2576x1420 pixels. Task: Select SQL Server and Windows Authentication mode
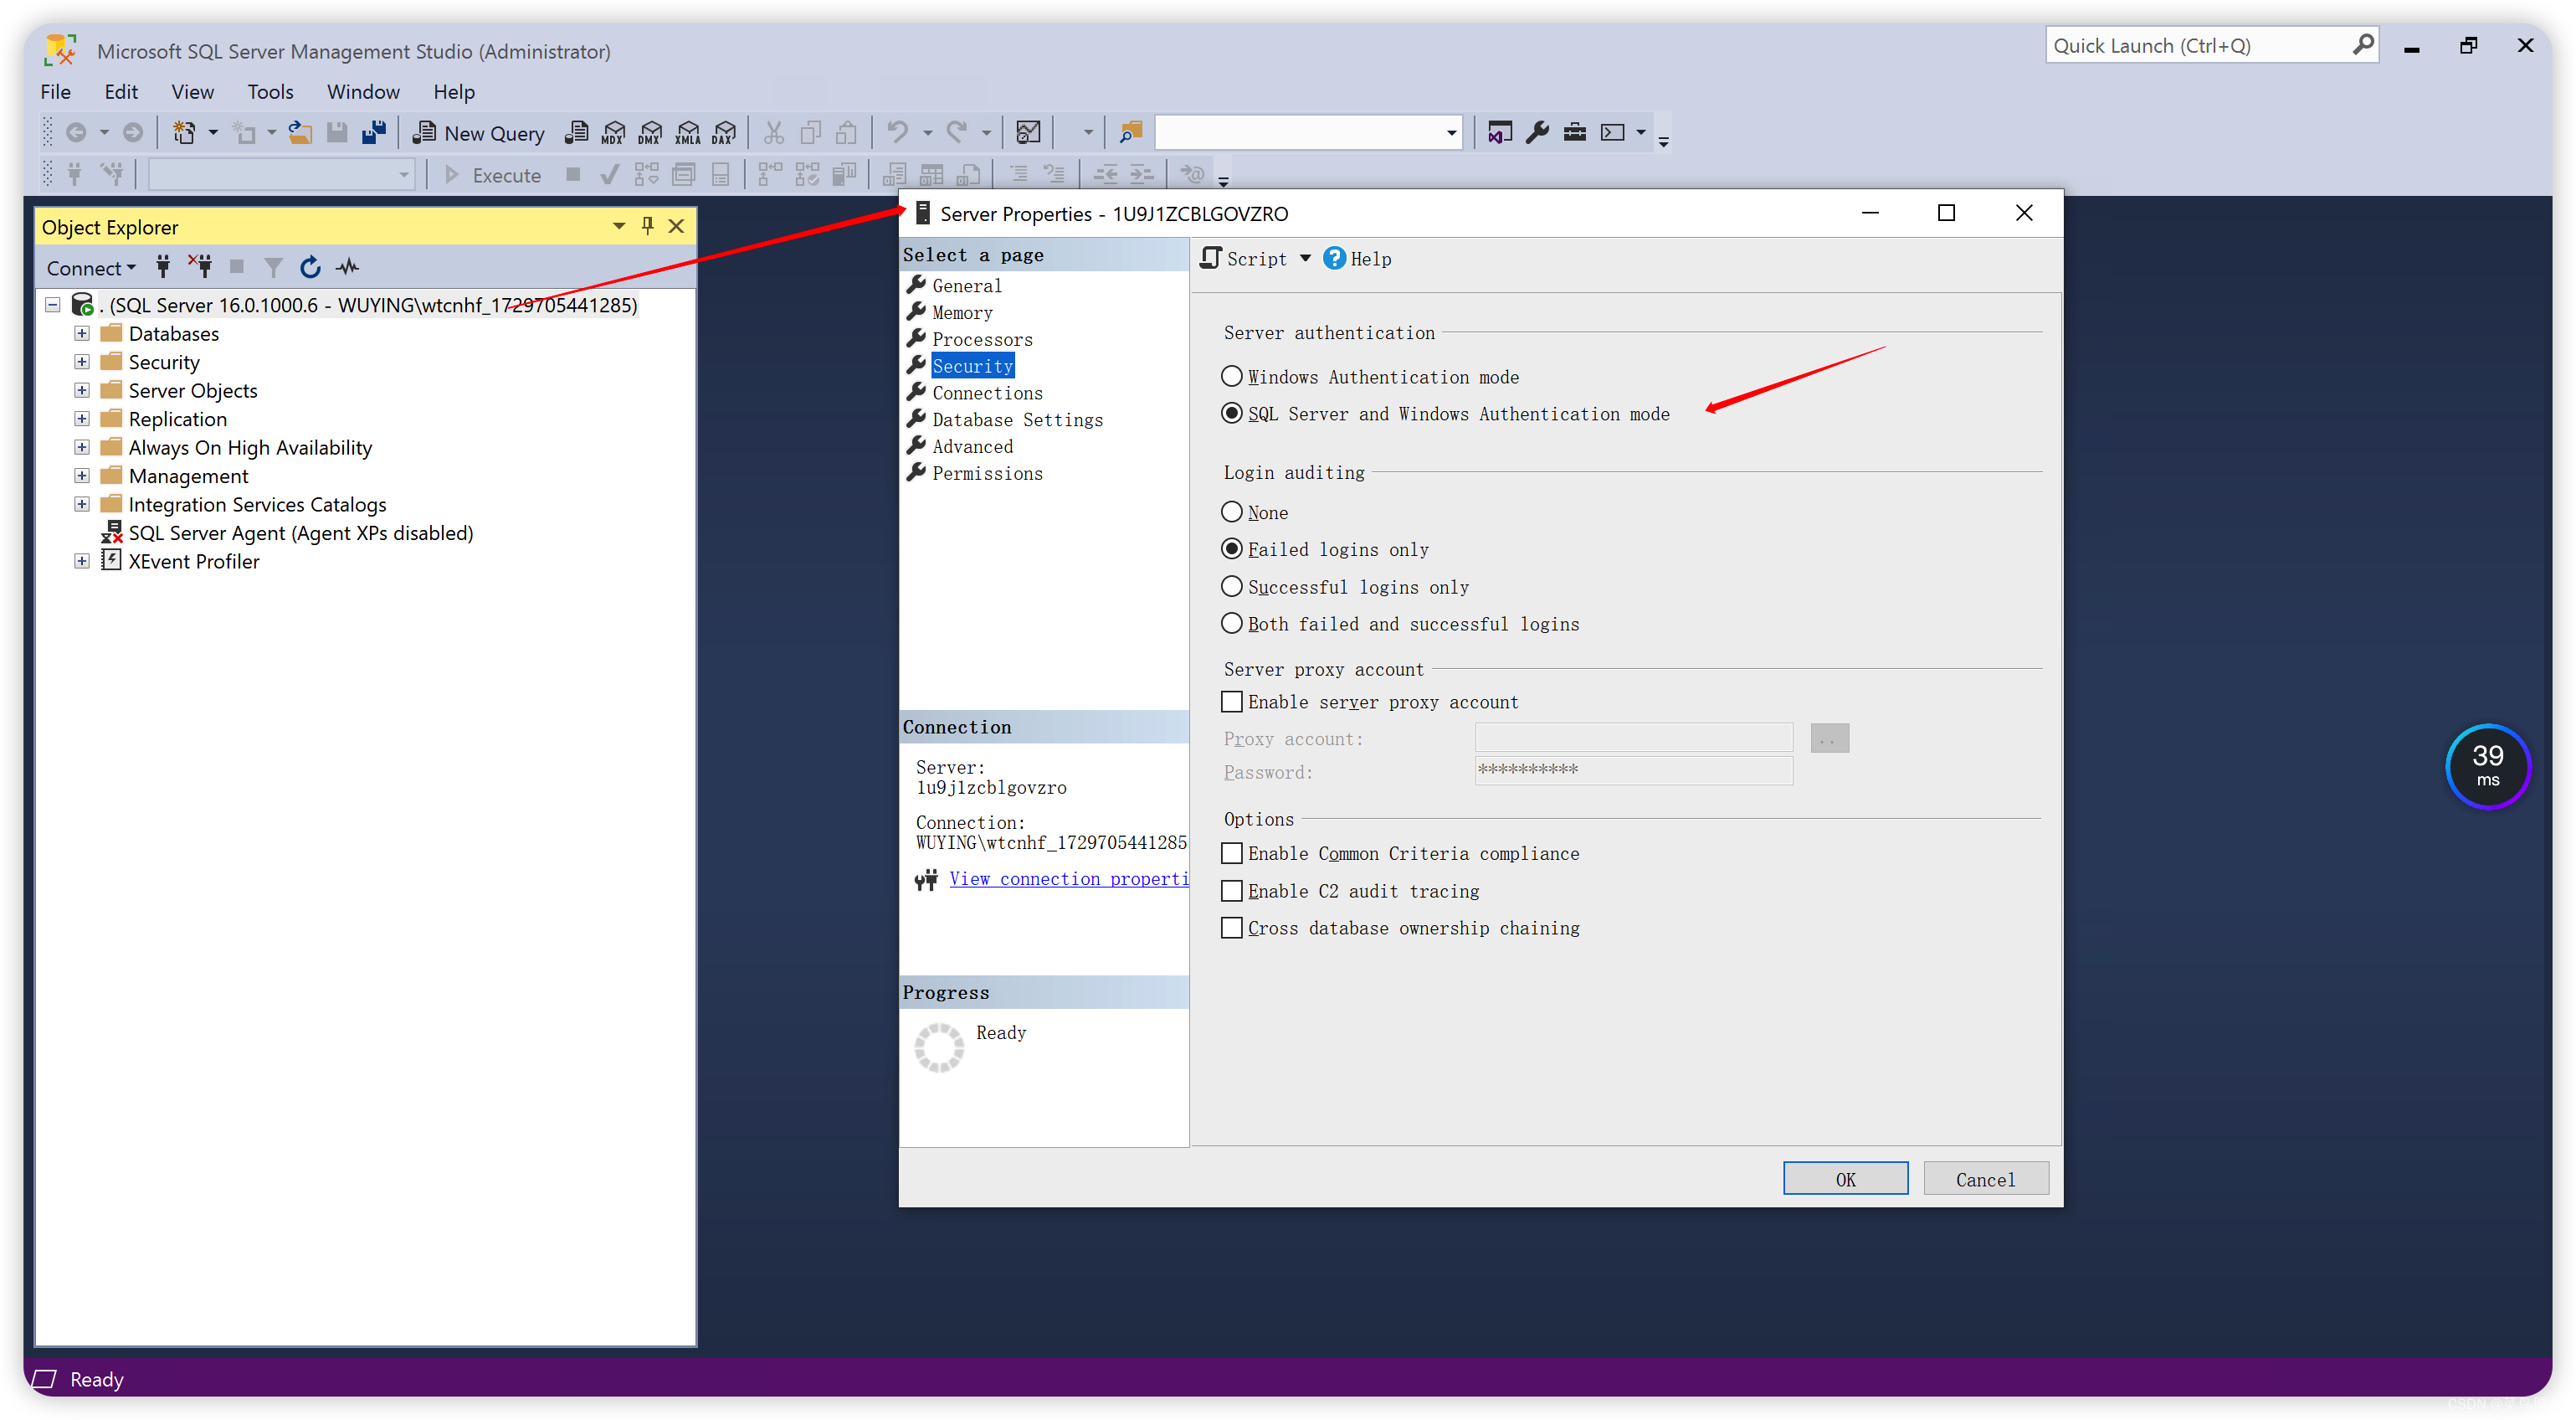click(x=1232, y=414)
